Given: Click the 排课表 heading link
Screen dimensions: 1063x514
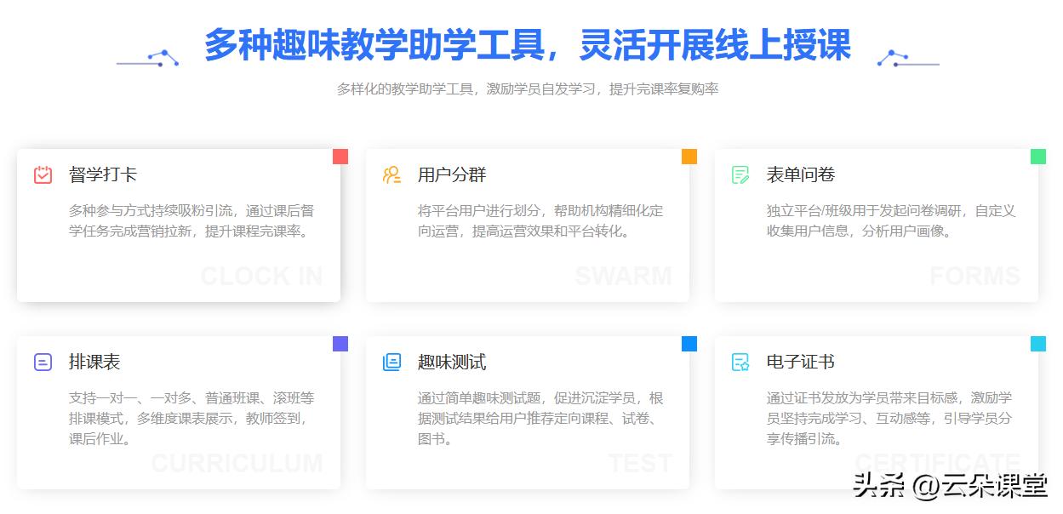Looking at the screenshot, I should coord(93,362).
